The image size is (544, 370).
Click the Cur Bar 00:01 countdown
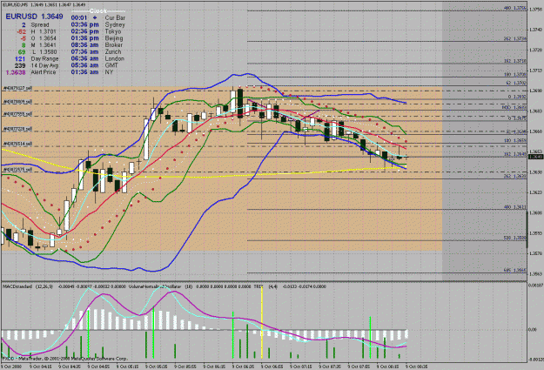pos(98,17)
